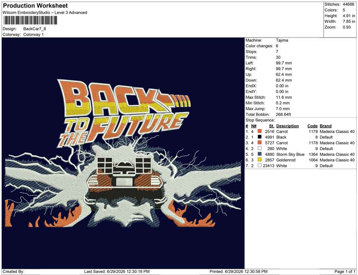Click 'Wilcom EmbroideryStudio – Level 3 Advanced' text

pos(45,13)
